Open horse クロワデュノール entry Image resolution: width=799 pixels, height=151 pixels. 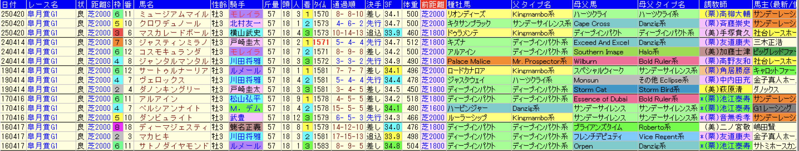(170, 24)
